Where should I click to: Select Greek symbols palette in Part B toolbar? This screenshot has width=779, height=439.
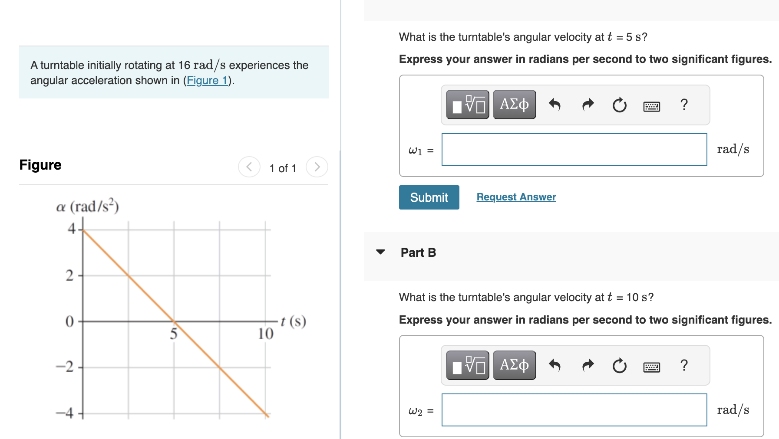coord(514,365)
